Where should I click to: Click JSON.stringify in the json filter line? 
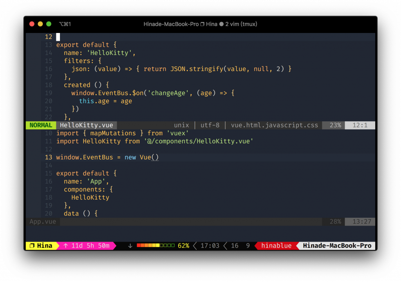(197, 69)
